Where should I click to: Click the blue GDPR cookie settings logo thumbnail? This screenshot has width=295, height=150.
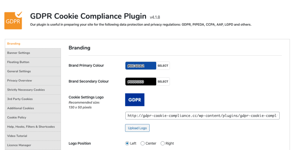135,100
